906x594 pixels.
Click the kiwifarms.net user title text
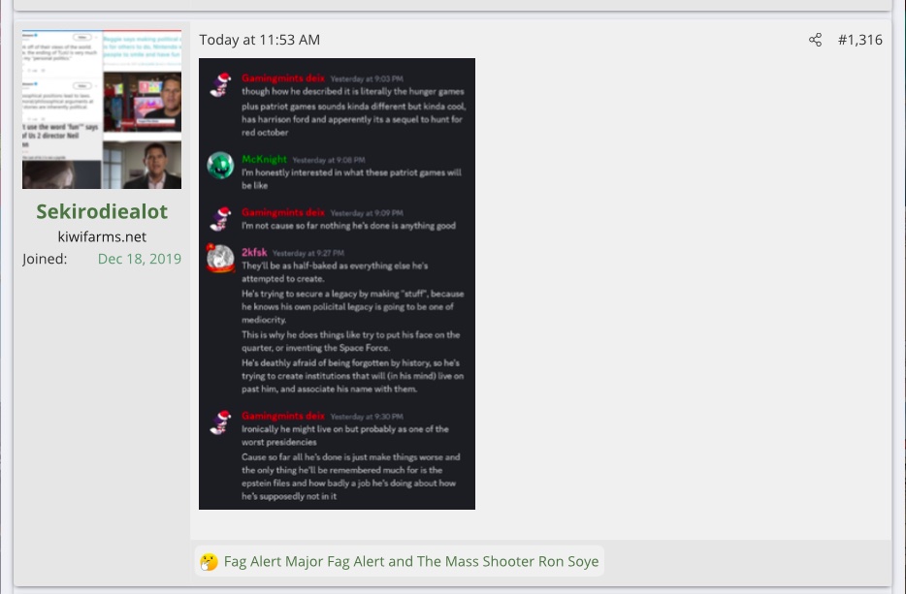(x=102, y=236)
